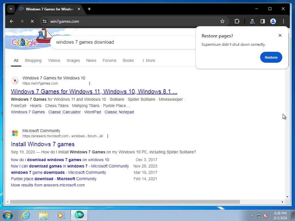Click the muted volume tray icon
Viewport: 295px width, 221px height.
click(x=266, y=216)
